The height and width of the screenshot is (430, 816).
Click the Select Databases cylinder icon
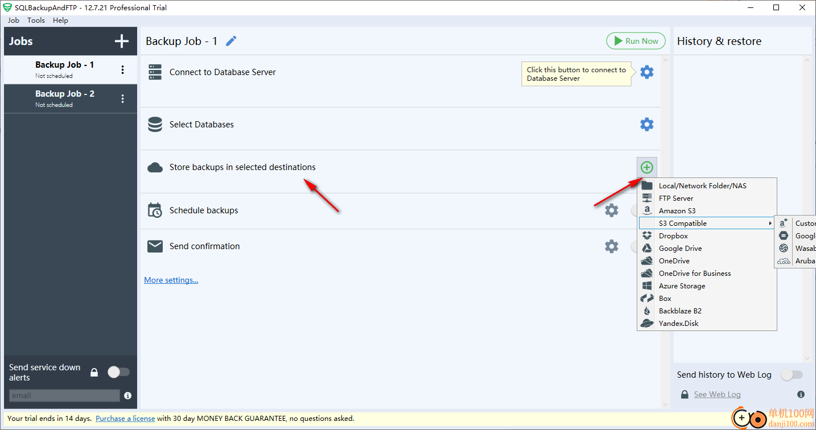(155, 125)
